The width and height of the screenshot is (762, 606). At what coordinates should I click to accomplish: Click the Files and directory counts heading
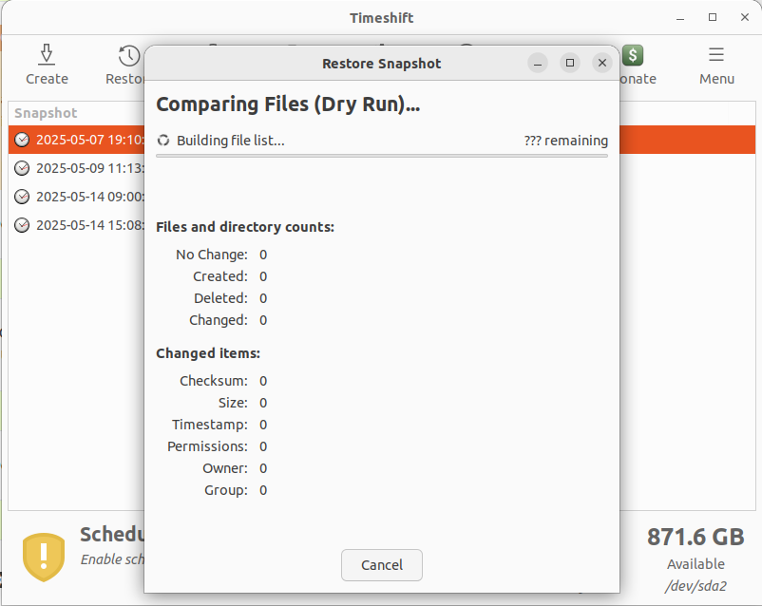pos(245,227)
